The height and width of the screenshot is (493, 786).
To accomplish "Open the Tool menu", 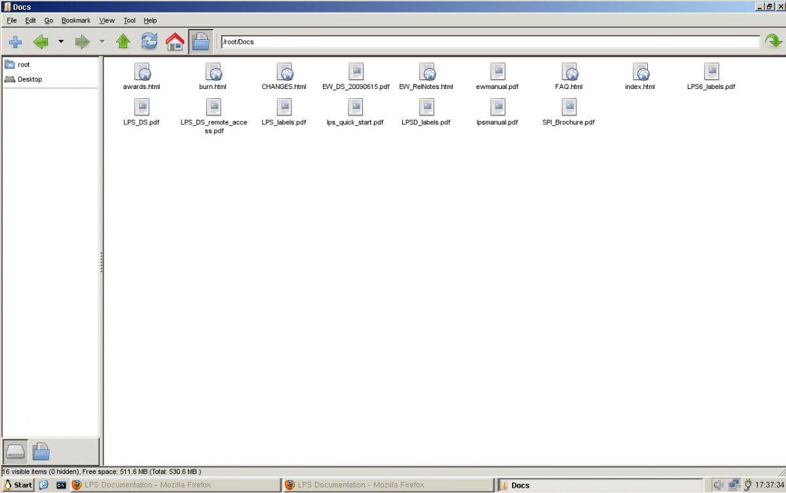I will tap(130, 20).
